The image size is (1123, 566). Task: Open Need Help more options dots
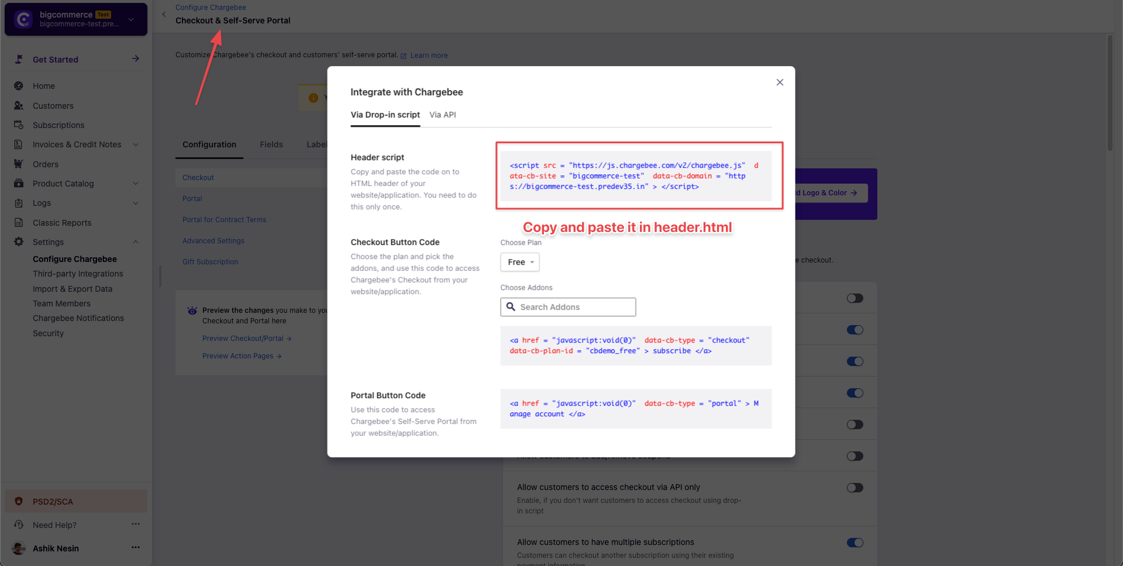136,524
